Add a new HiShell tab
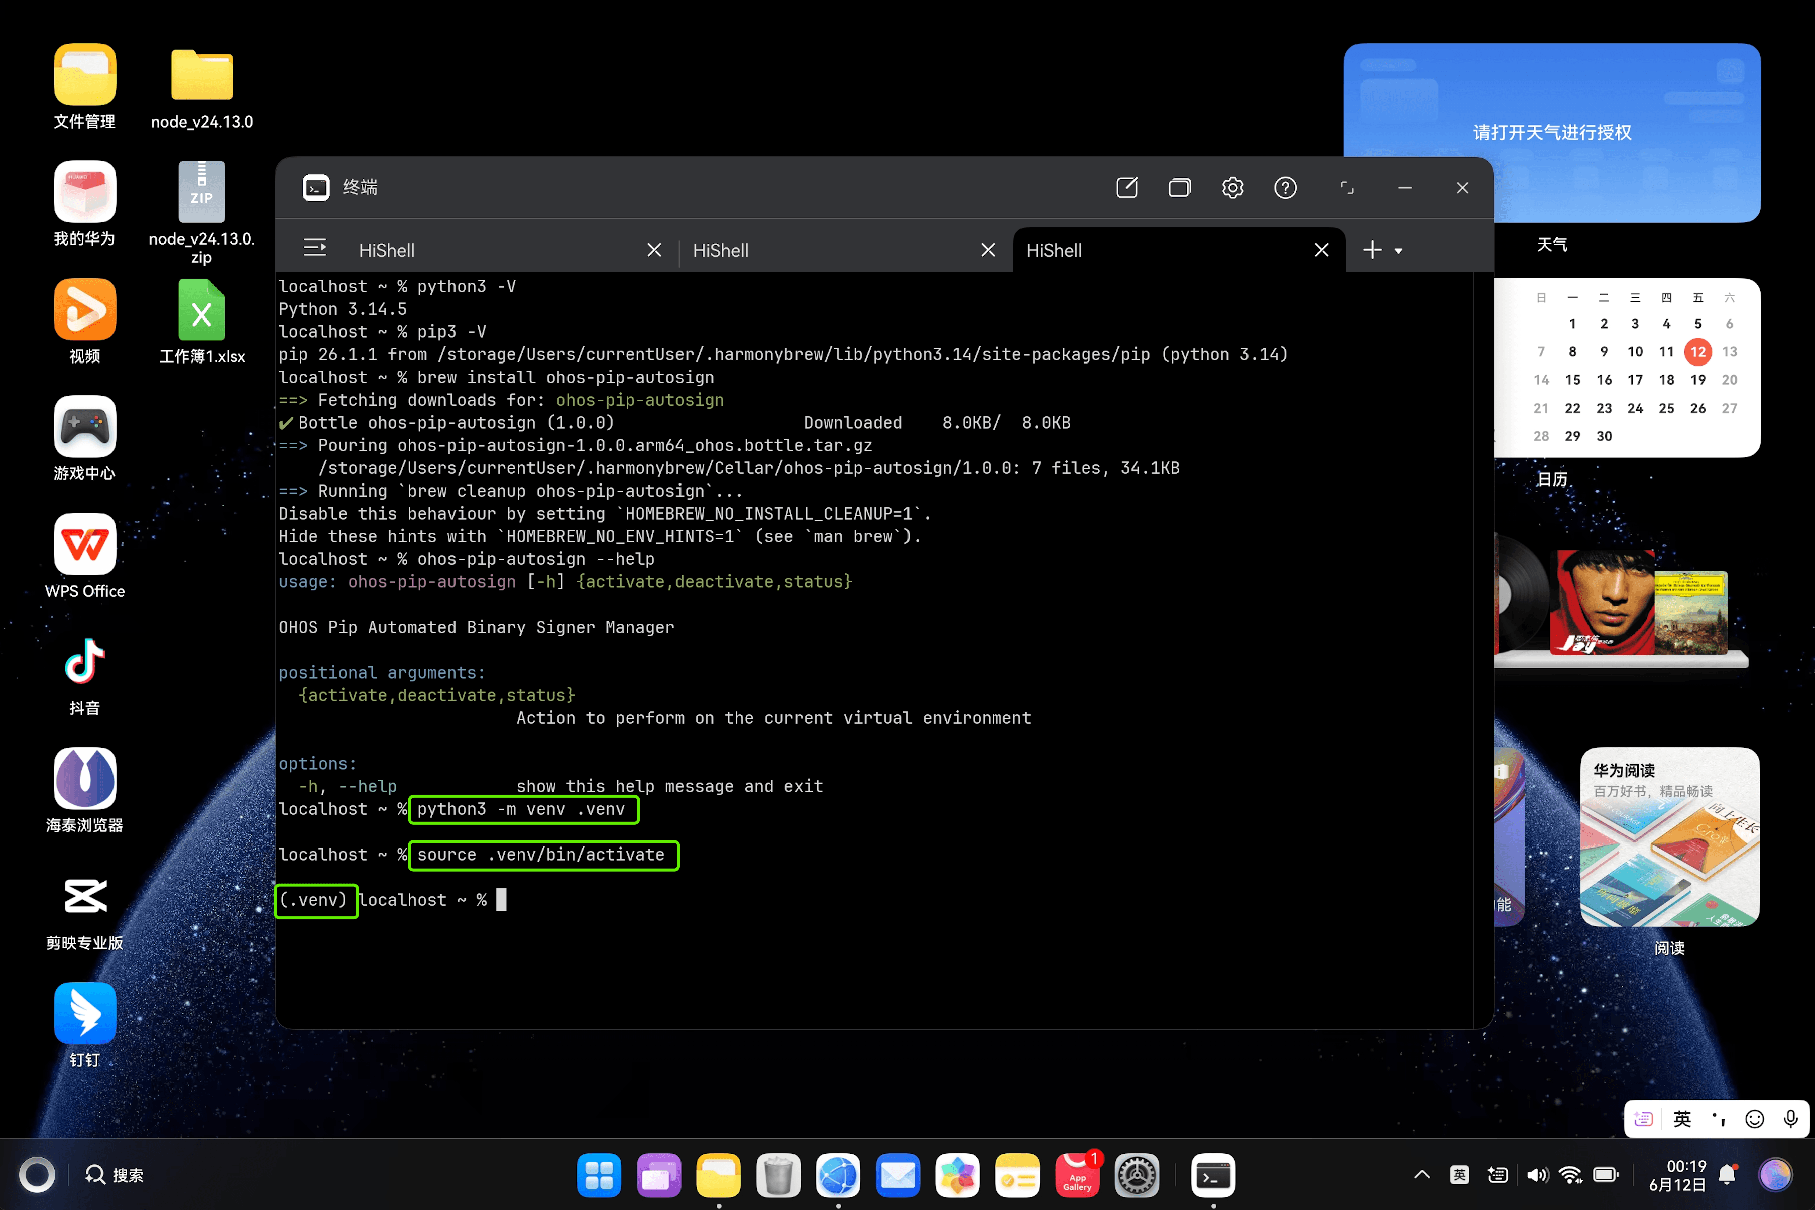The height and width of the screenshot is (1210, 1815). [x=1372, y=249]
